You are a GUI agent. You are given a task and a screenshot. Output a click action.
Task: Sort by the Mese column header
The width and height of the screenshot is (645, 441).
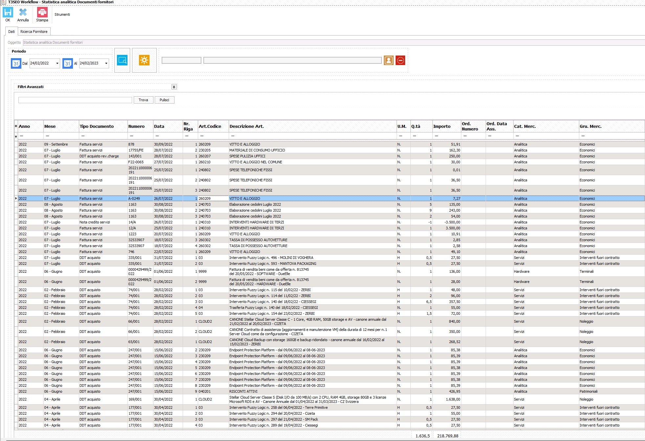pos(61,127)
